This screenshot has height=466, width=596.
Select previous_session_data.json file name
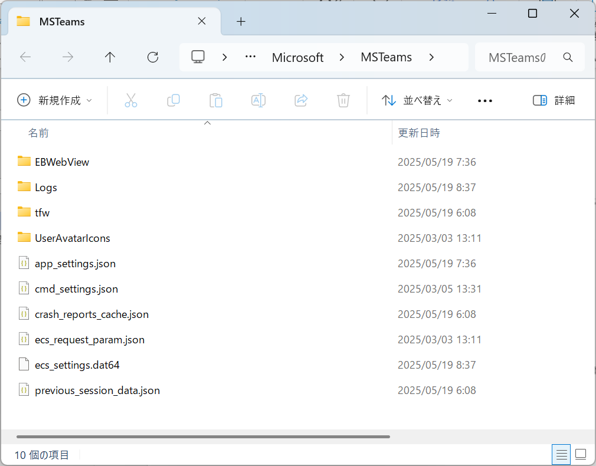click(97, 390)
